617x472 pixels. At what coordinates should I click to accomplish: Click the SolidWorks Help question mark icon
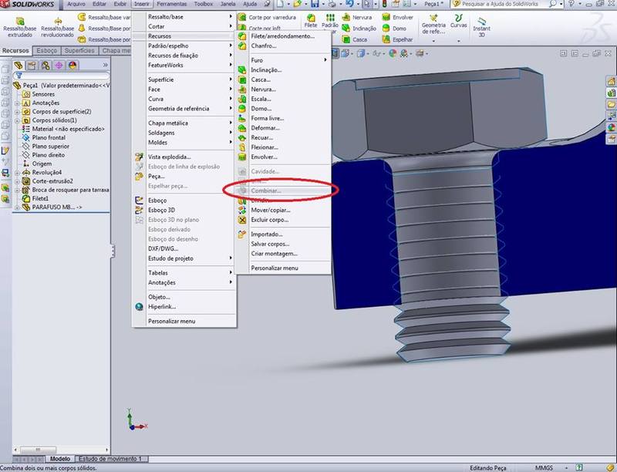pyautogui.click(x=571, y=4)
